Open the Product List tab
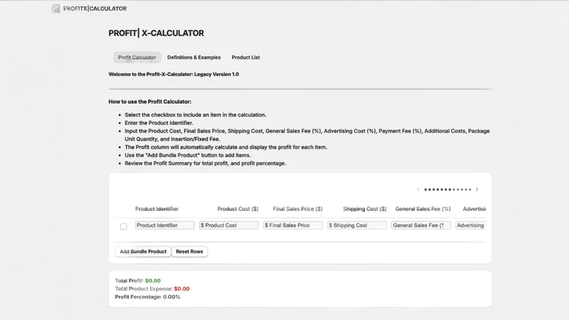Viewport: 569px width, 320px height. click(245, 58)
